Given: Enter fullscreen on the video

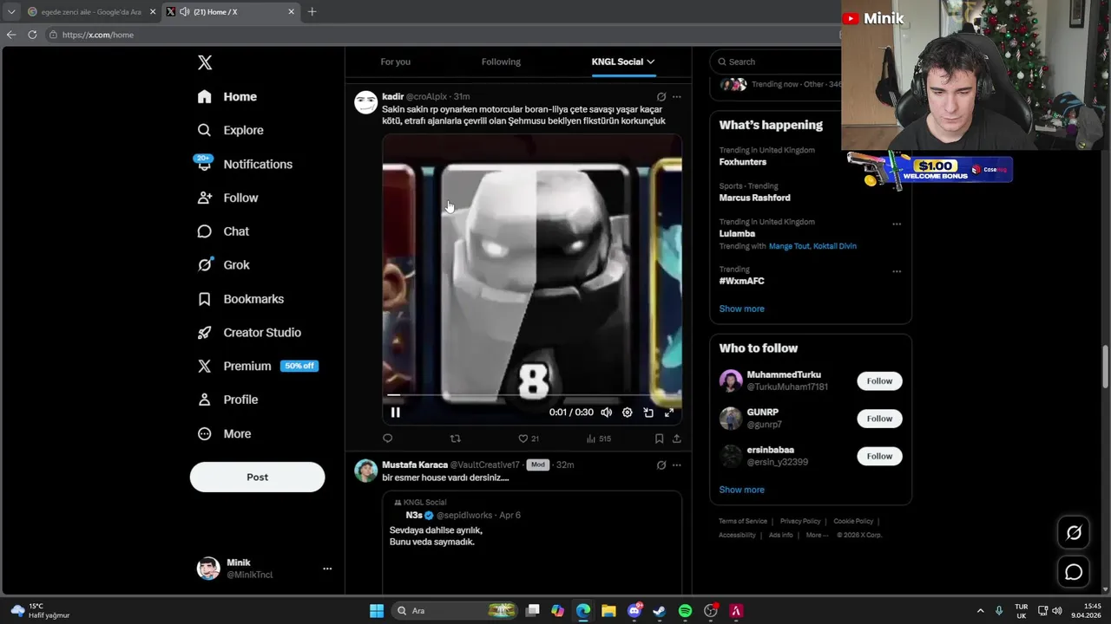Looking at the screenshot, I should 669,413.
